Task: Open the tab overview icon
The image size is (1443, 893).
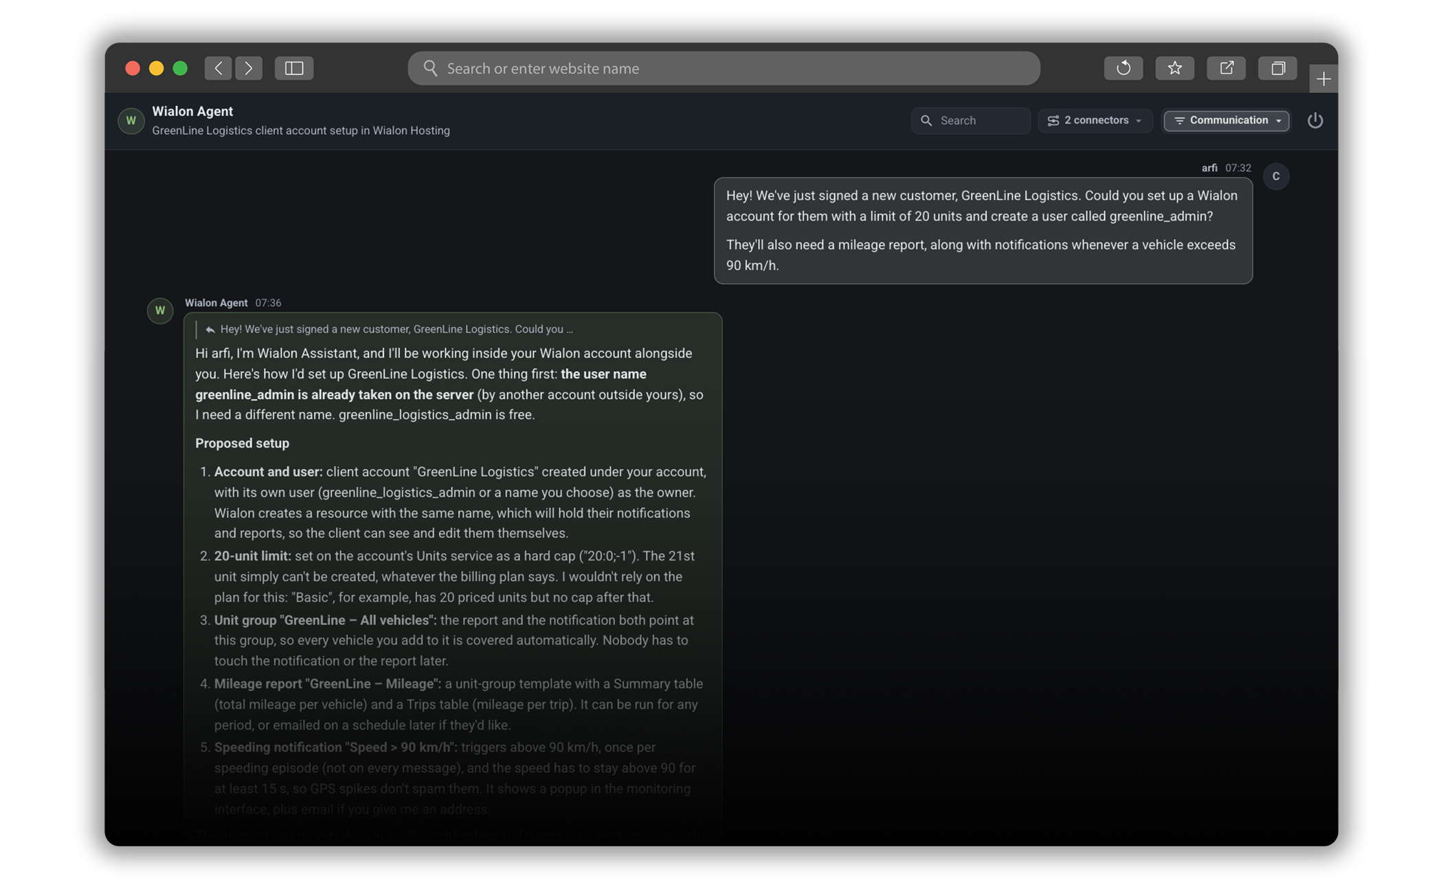Action: point(1278,68)
